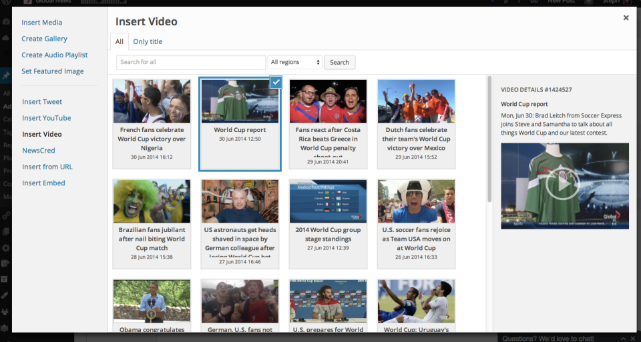Click the date 27 Jun 2014 12:39

pos(328,248)
